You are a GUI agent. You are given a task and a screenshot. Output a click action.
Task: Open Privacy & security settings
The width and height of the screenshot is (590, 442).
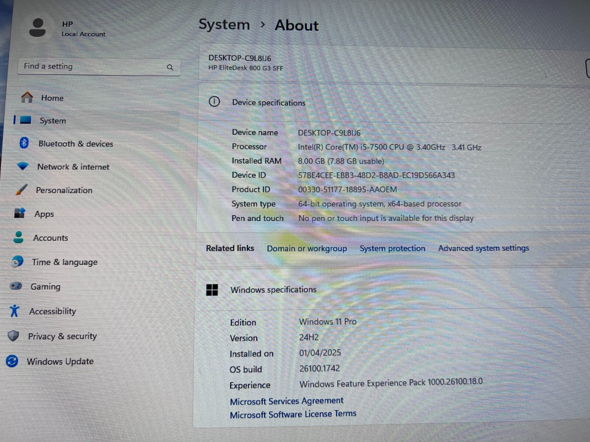click(62, 336)
